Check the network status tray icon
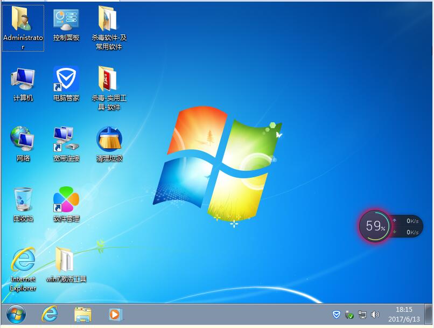The image size is (434, 328). [x=362, y=315]
